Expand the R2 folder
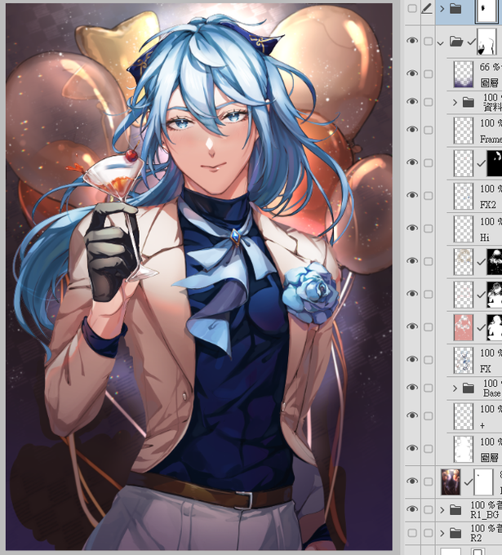The width and height of the screenshot is (502, 555). pyautogui.click(x=442, y=533)
